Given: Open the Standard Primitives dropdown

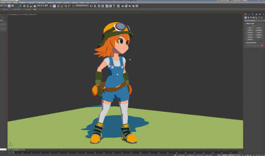Looking at the screenshot, I should (254, 20).
